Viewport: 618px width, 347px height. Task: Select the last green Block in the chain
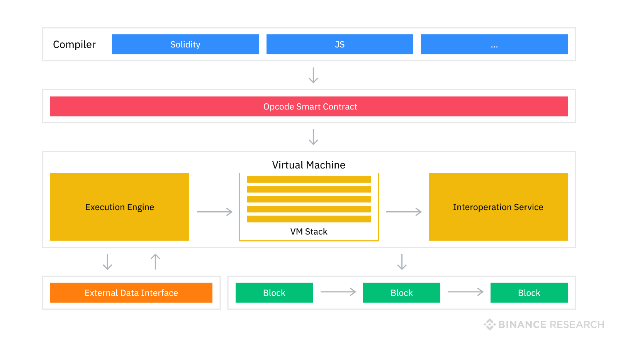click(529, 293)
